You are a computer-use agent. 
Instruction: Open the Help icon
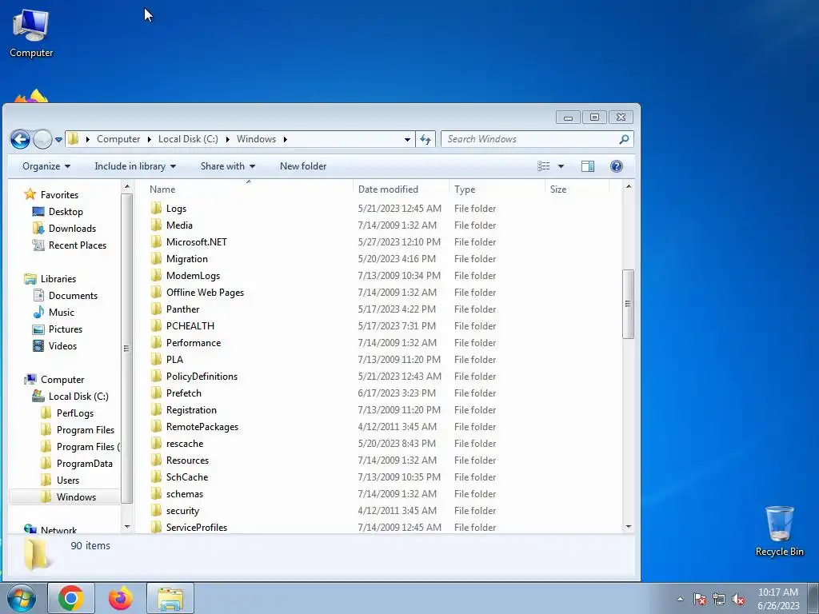pyautogui.click(x=617, y=166)
